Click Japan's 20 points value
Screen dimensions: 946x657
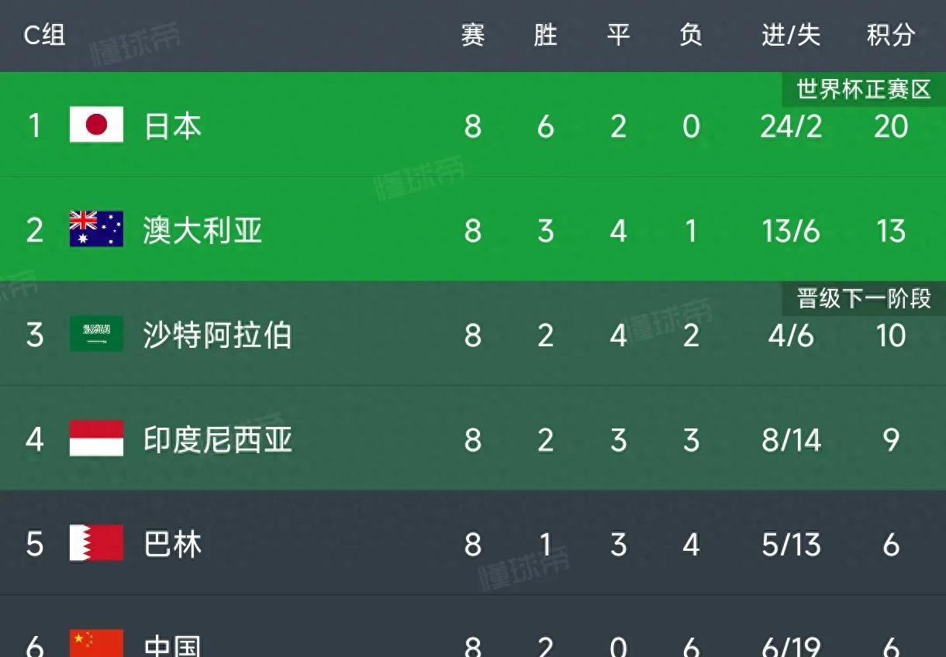coord(891,126)
